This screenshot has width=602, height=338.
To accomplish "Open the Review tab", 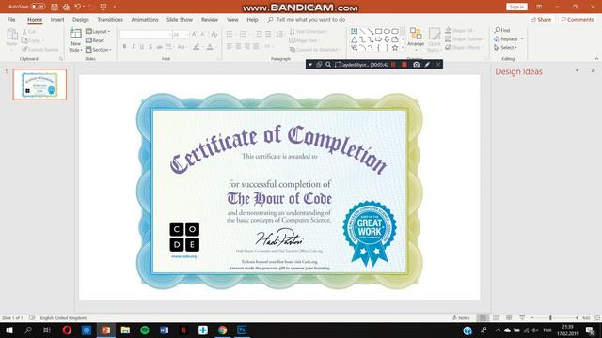I will tap(210, 19).
